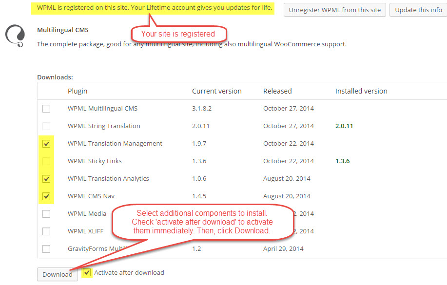Click the disabled WPML Sticky Links checkbox
Screen dimensions: 447x285
(46, 161)
